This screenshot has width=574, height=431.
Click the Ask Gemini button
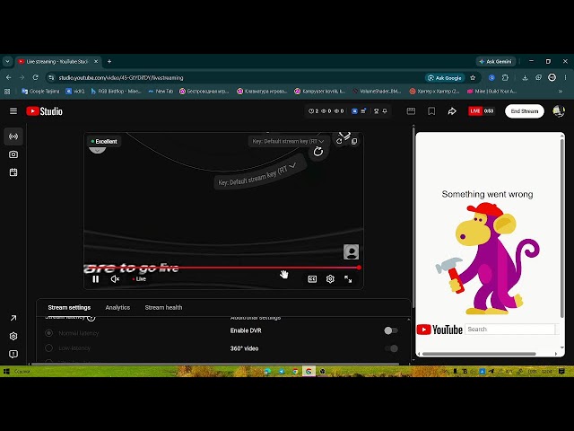click(496, 62)
